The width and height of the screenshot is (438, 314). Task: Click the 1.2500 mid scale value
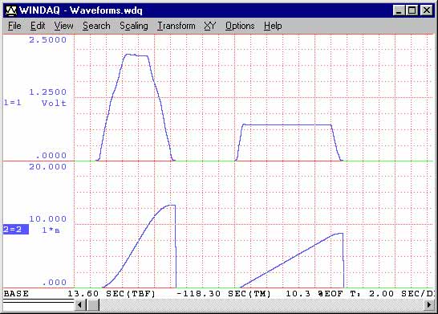[48, 92]
